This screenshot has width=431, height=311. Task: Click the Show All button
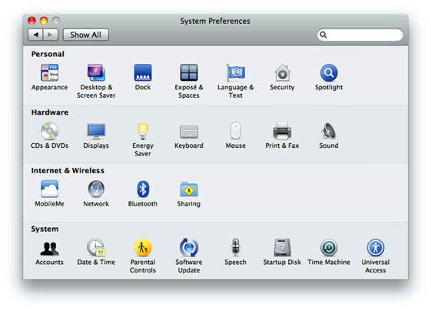point(86,35)
